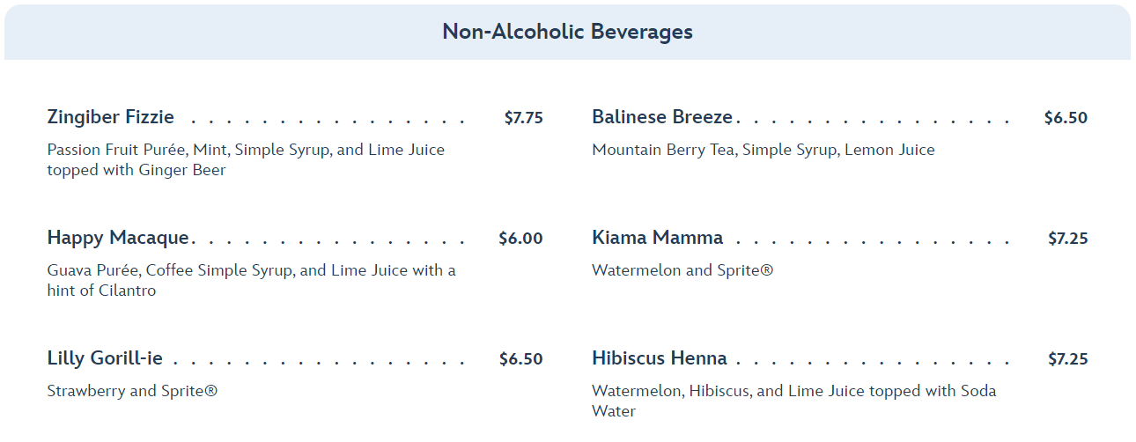Click the Passion Fruit Purée description text
Viewport: 1136px width, 442px height.
click(246, 159)
